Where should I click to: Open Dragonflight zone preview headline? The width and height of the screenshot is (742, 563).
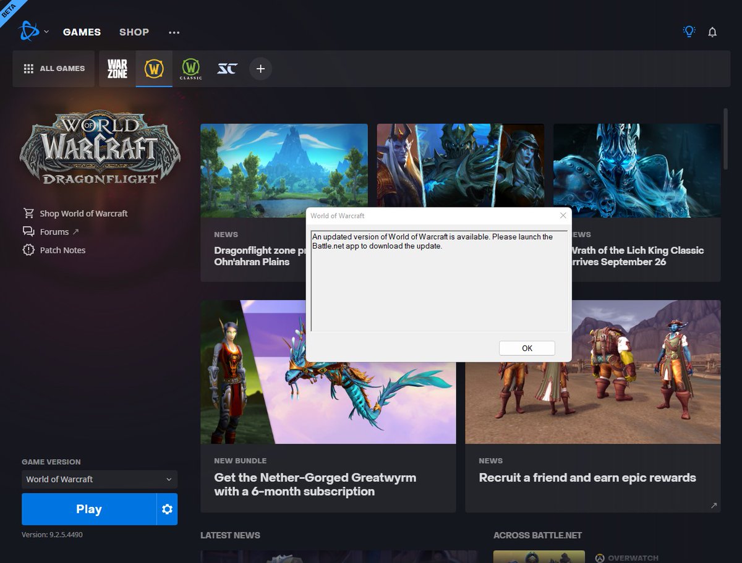point(260,256)
